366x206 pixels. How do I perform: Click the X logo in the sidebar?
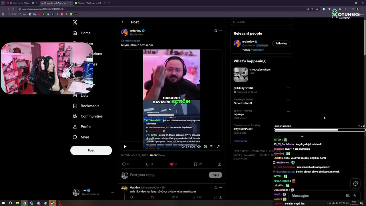[x=75, y=22]
